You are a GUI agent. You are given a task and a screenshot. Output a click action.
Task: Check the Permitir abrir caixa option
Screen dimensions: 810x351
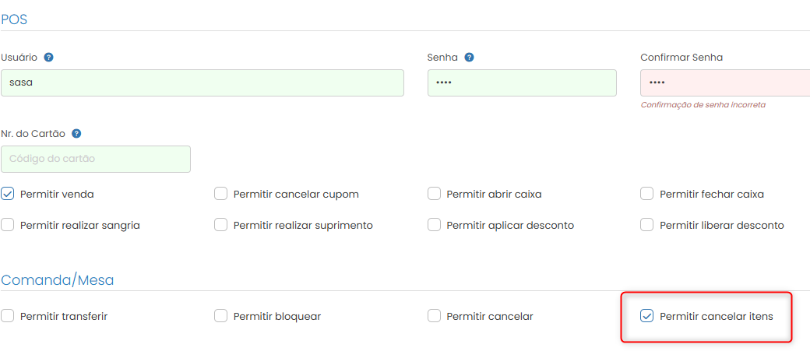[x=434, y=194]
